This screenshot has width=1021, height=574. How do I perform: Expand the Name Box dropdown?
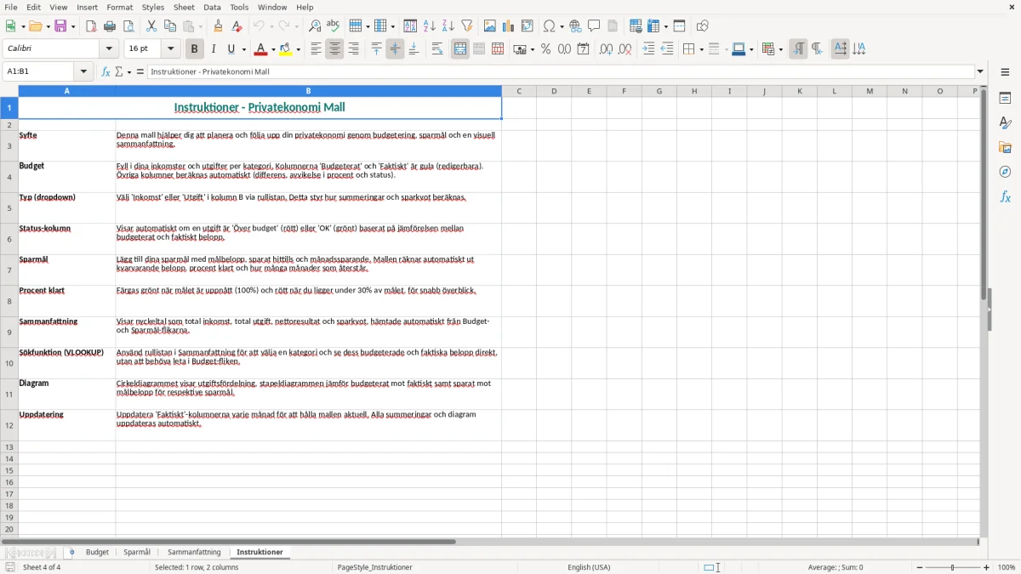(x=85, y=71)
